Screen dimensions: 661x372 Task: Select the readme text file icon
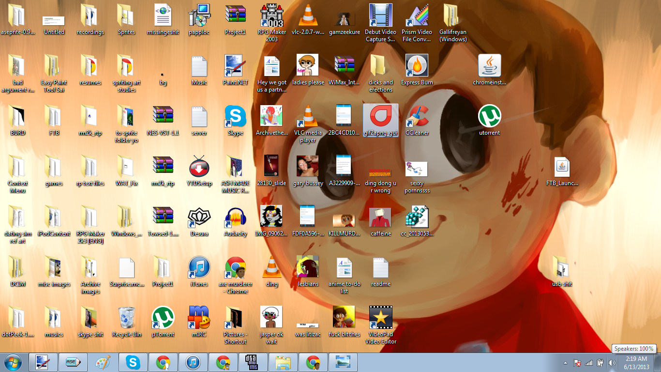pyautogui.click(x=380, y=268)
